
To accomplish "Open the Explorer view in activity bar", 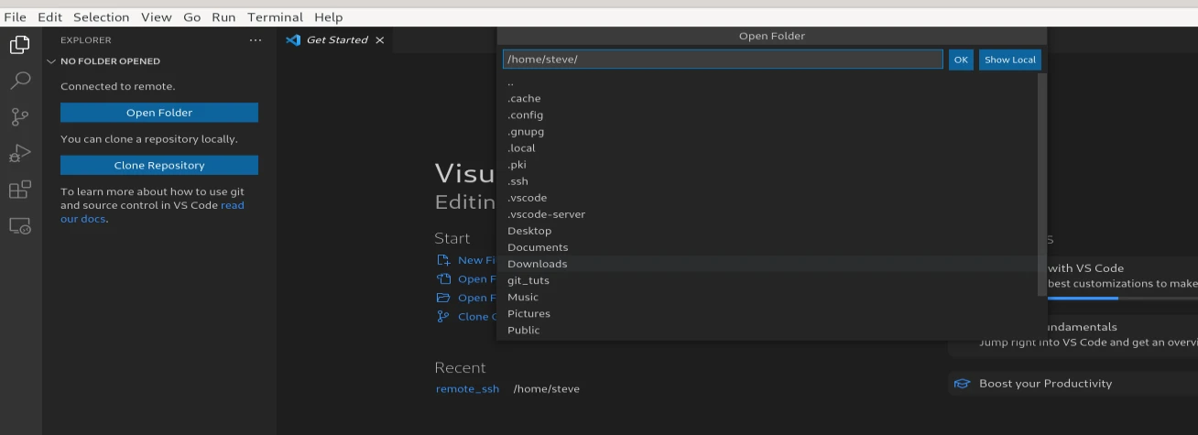I will point(19,44).
